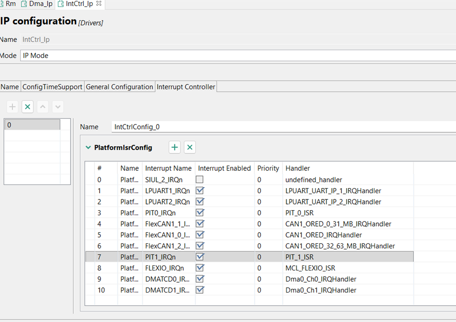Toggle PIT0_IRQn interrupt enabled checkbox
456x322 pixels.
coord(200,212)
